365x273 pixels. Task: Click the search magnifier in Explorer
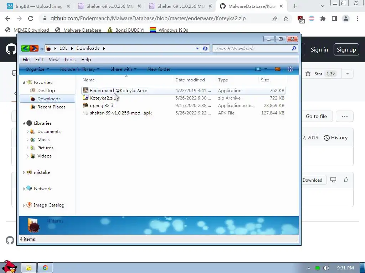coord(294,48)
